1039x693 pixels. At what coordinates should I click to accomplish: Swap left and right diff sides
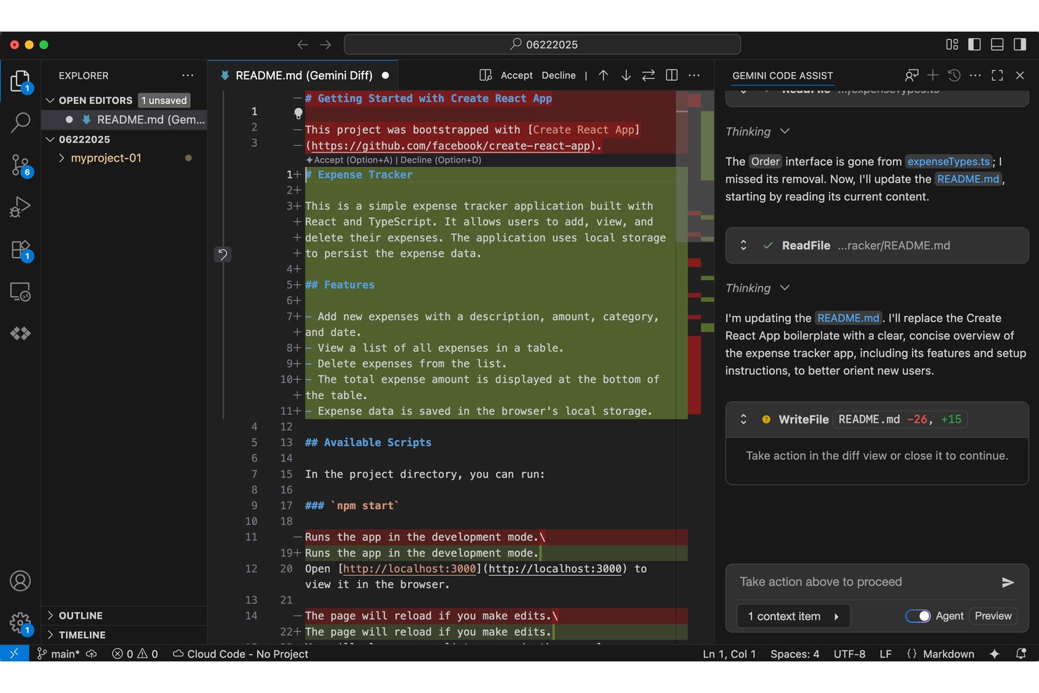click(x=649, y=75)
